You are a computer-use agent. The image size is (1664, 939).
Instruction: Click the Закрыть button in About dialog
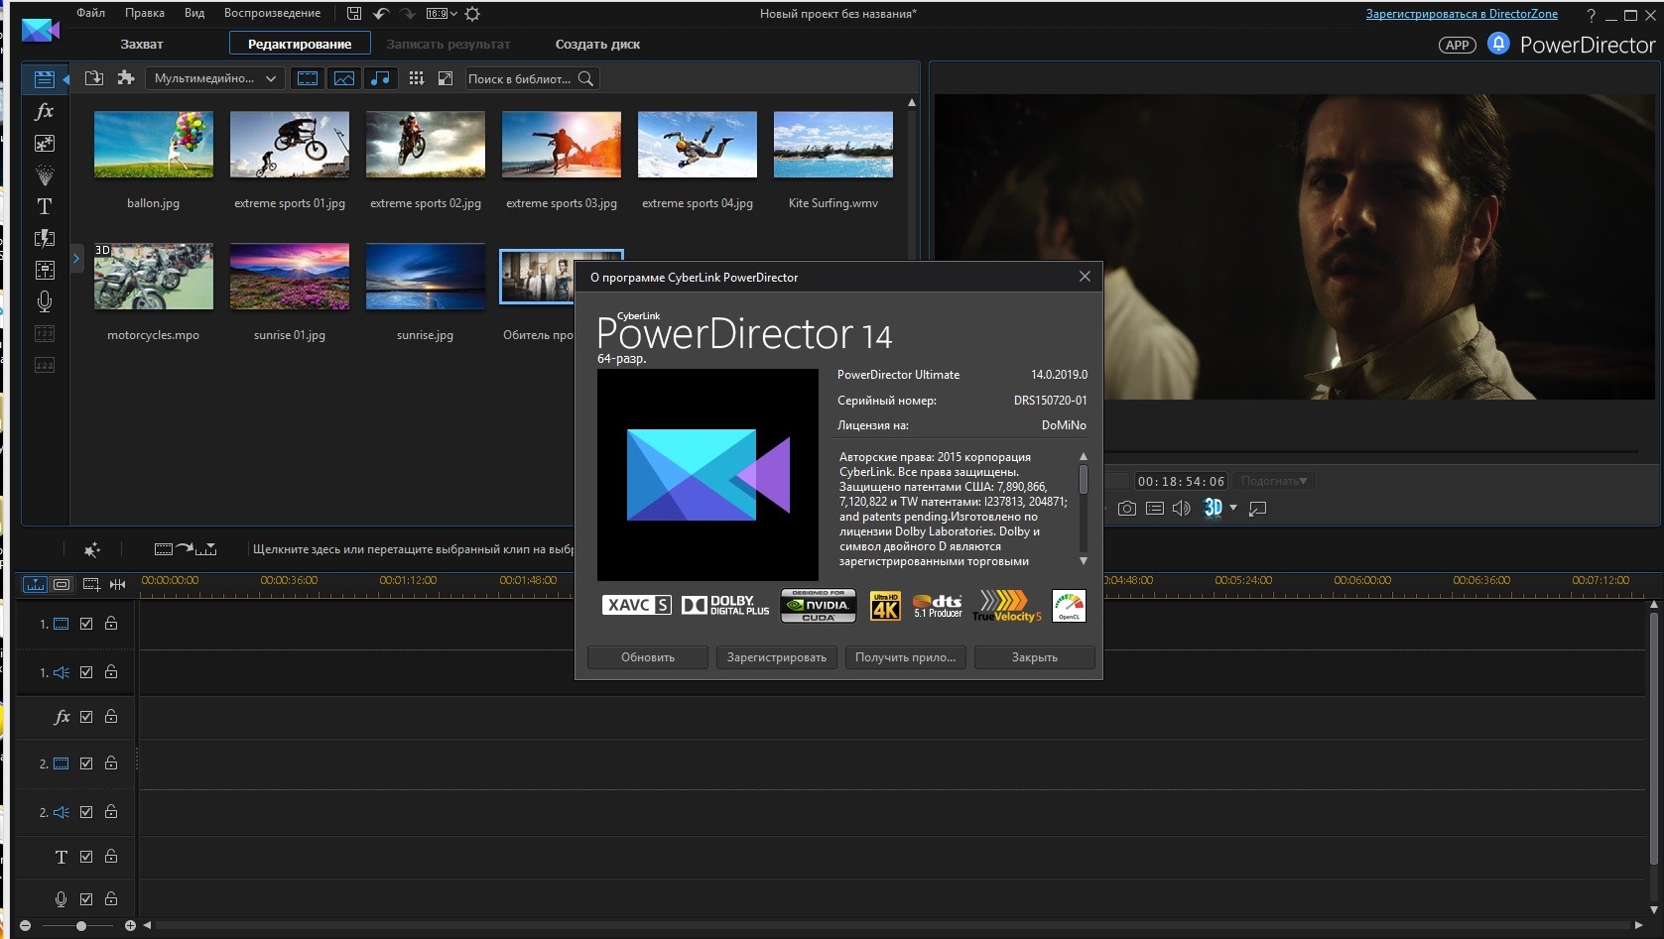click(1034, 657)
